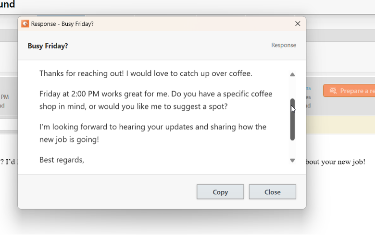Screen dimensions: 375x235
Task: Click the scroll down arrow in response text
Action: click(292, 160)
